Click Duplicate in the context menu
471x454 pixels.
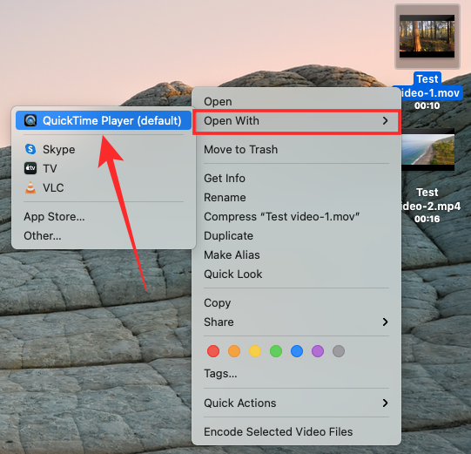[297, 236]
